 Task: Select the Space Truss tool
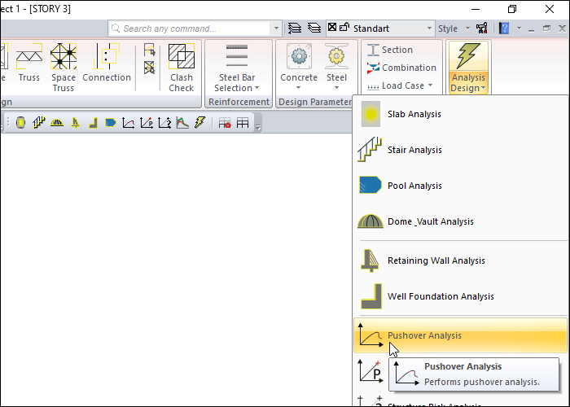click(x=64, y=67)
